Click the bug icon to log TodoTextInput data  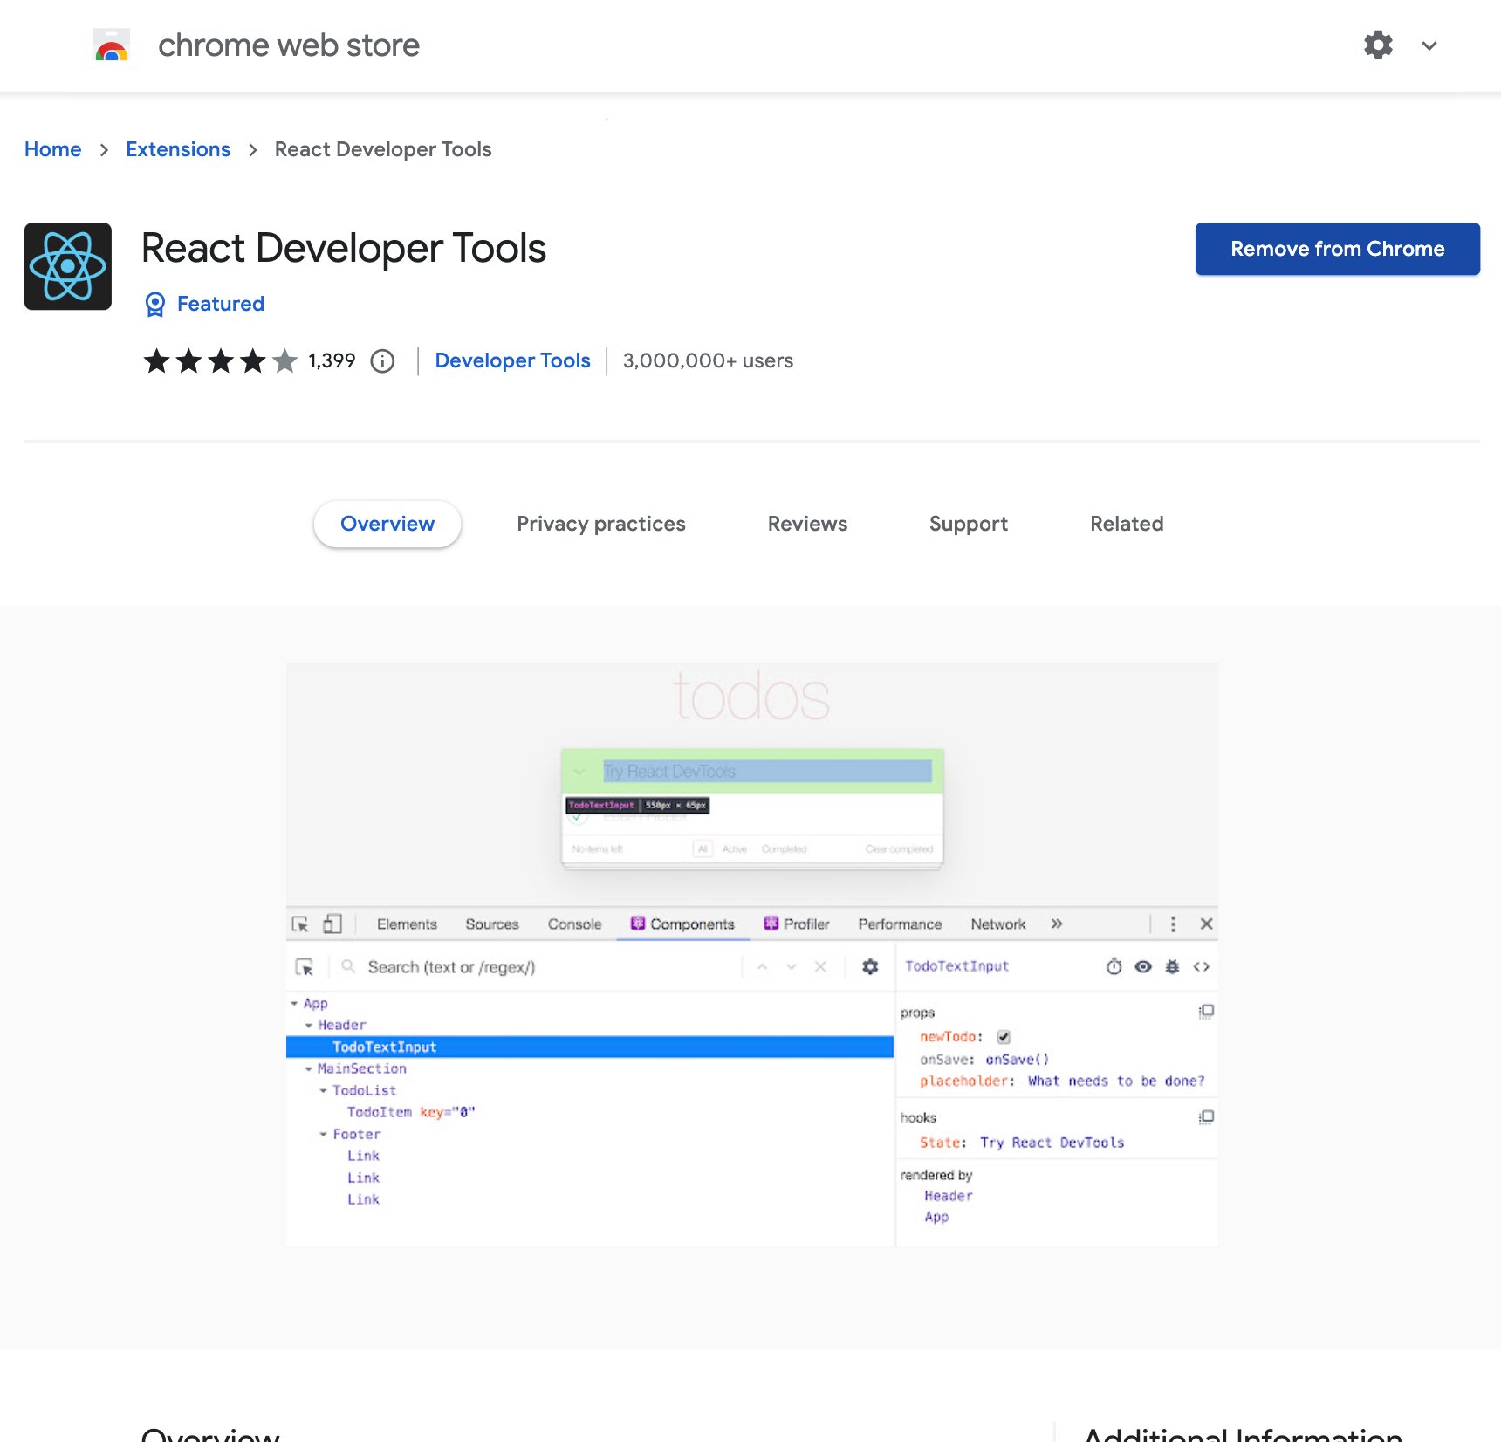coord(1172,966)
